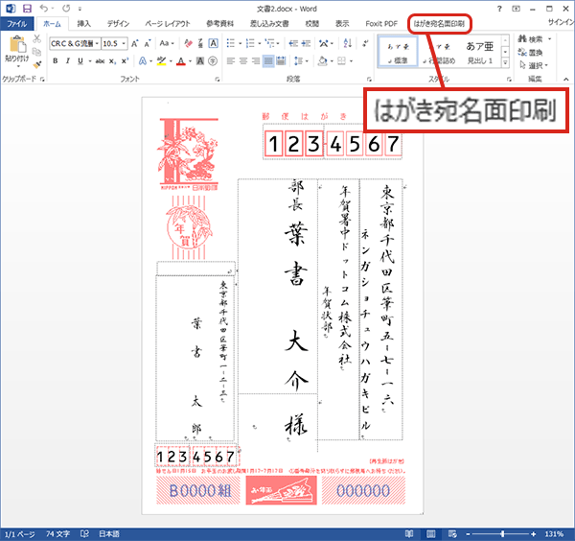Click the proofing book icon in status bar
This screenshot has width=575, height=541.
point(84,533)
